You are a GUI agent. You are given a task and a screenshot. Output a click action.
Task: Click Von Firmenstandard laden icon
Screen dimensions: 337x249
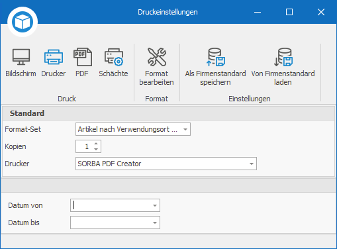[283, 57]
